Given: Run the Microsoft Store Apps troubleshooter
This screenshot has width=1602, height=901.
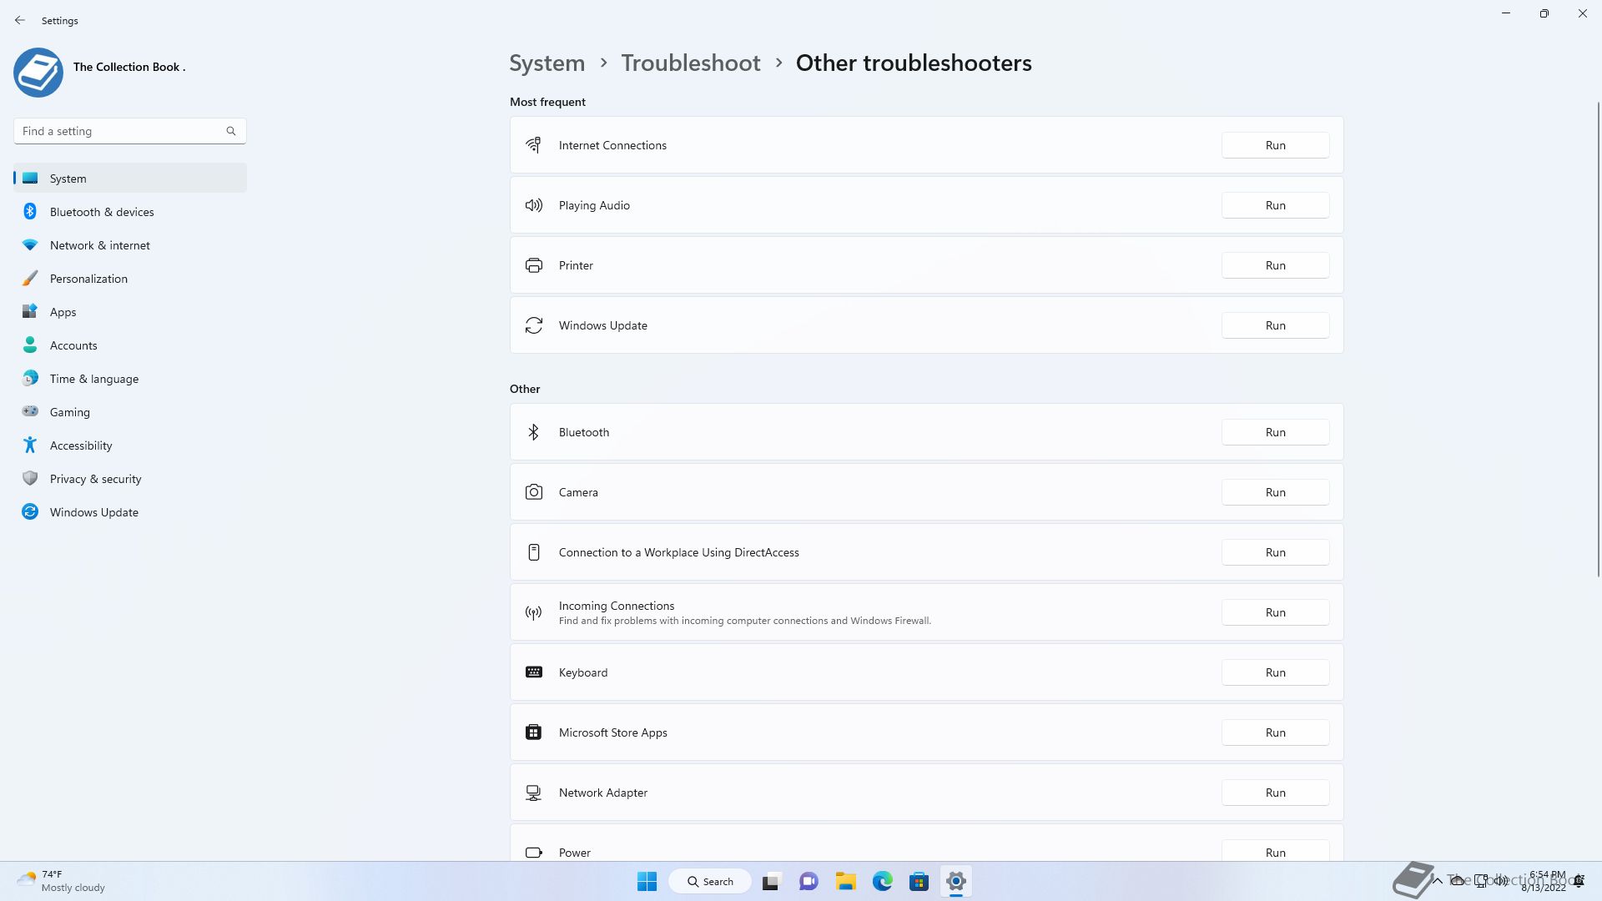Looking at the screenshot, I should [1275, 732].
